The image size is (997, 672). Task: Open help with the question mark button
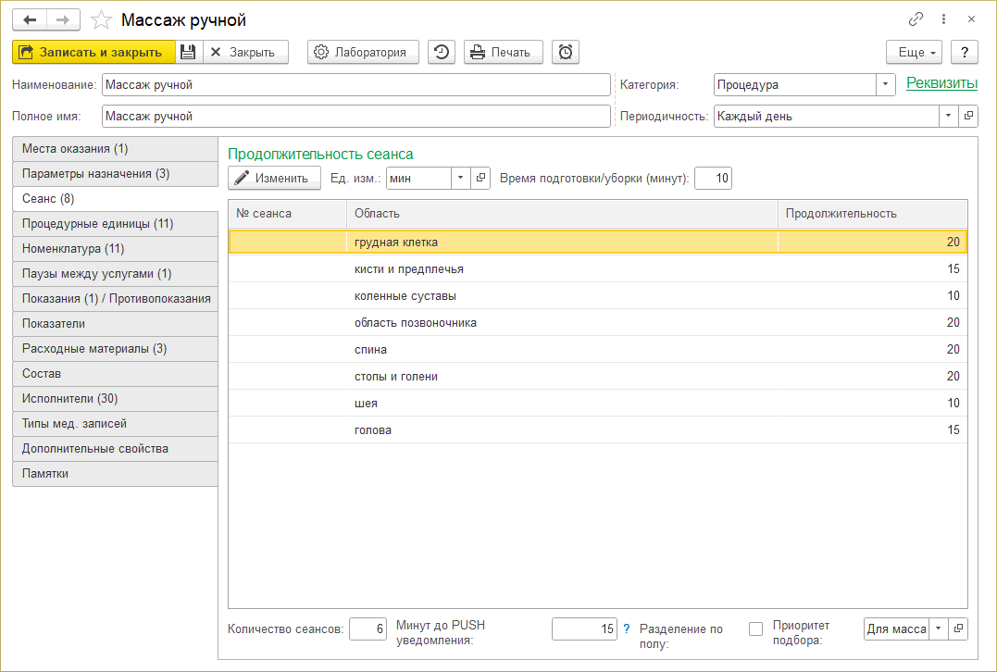[965, 53]
